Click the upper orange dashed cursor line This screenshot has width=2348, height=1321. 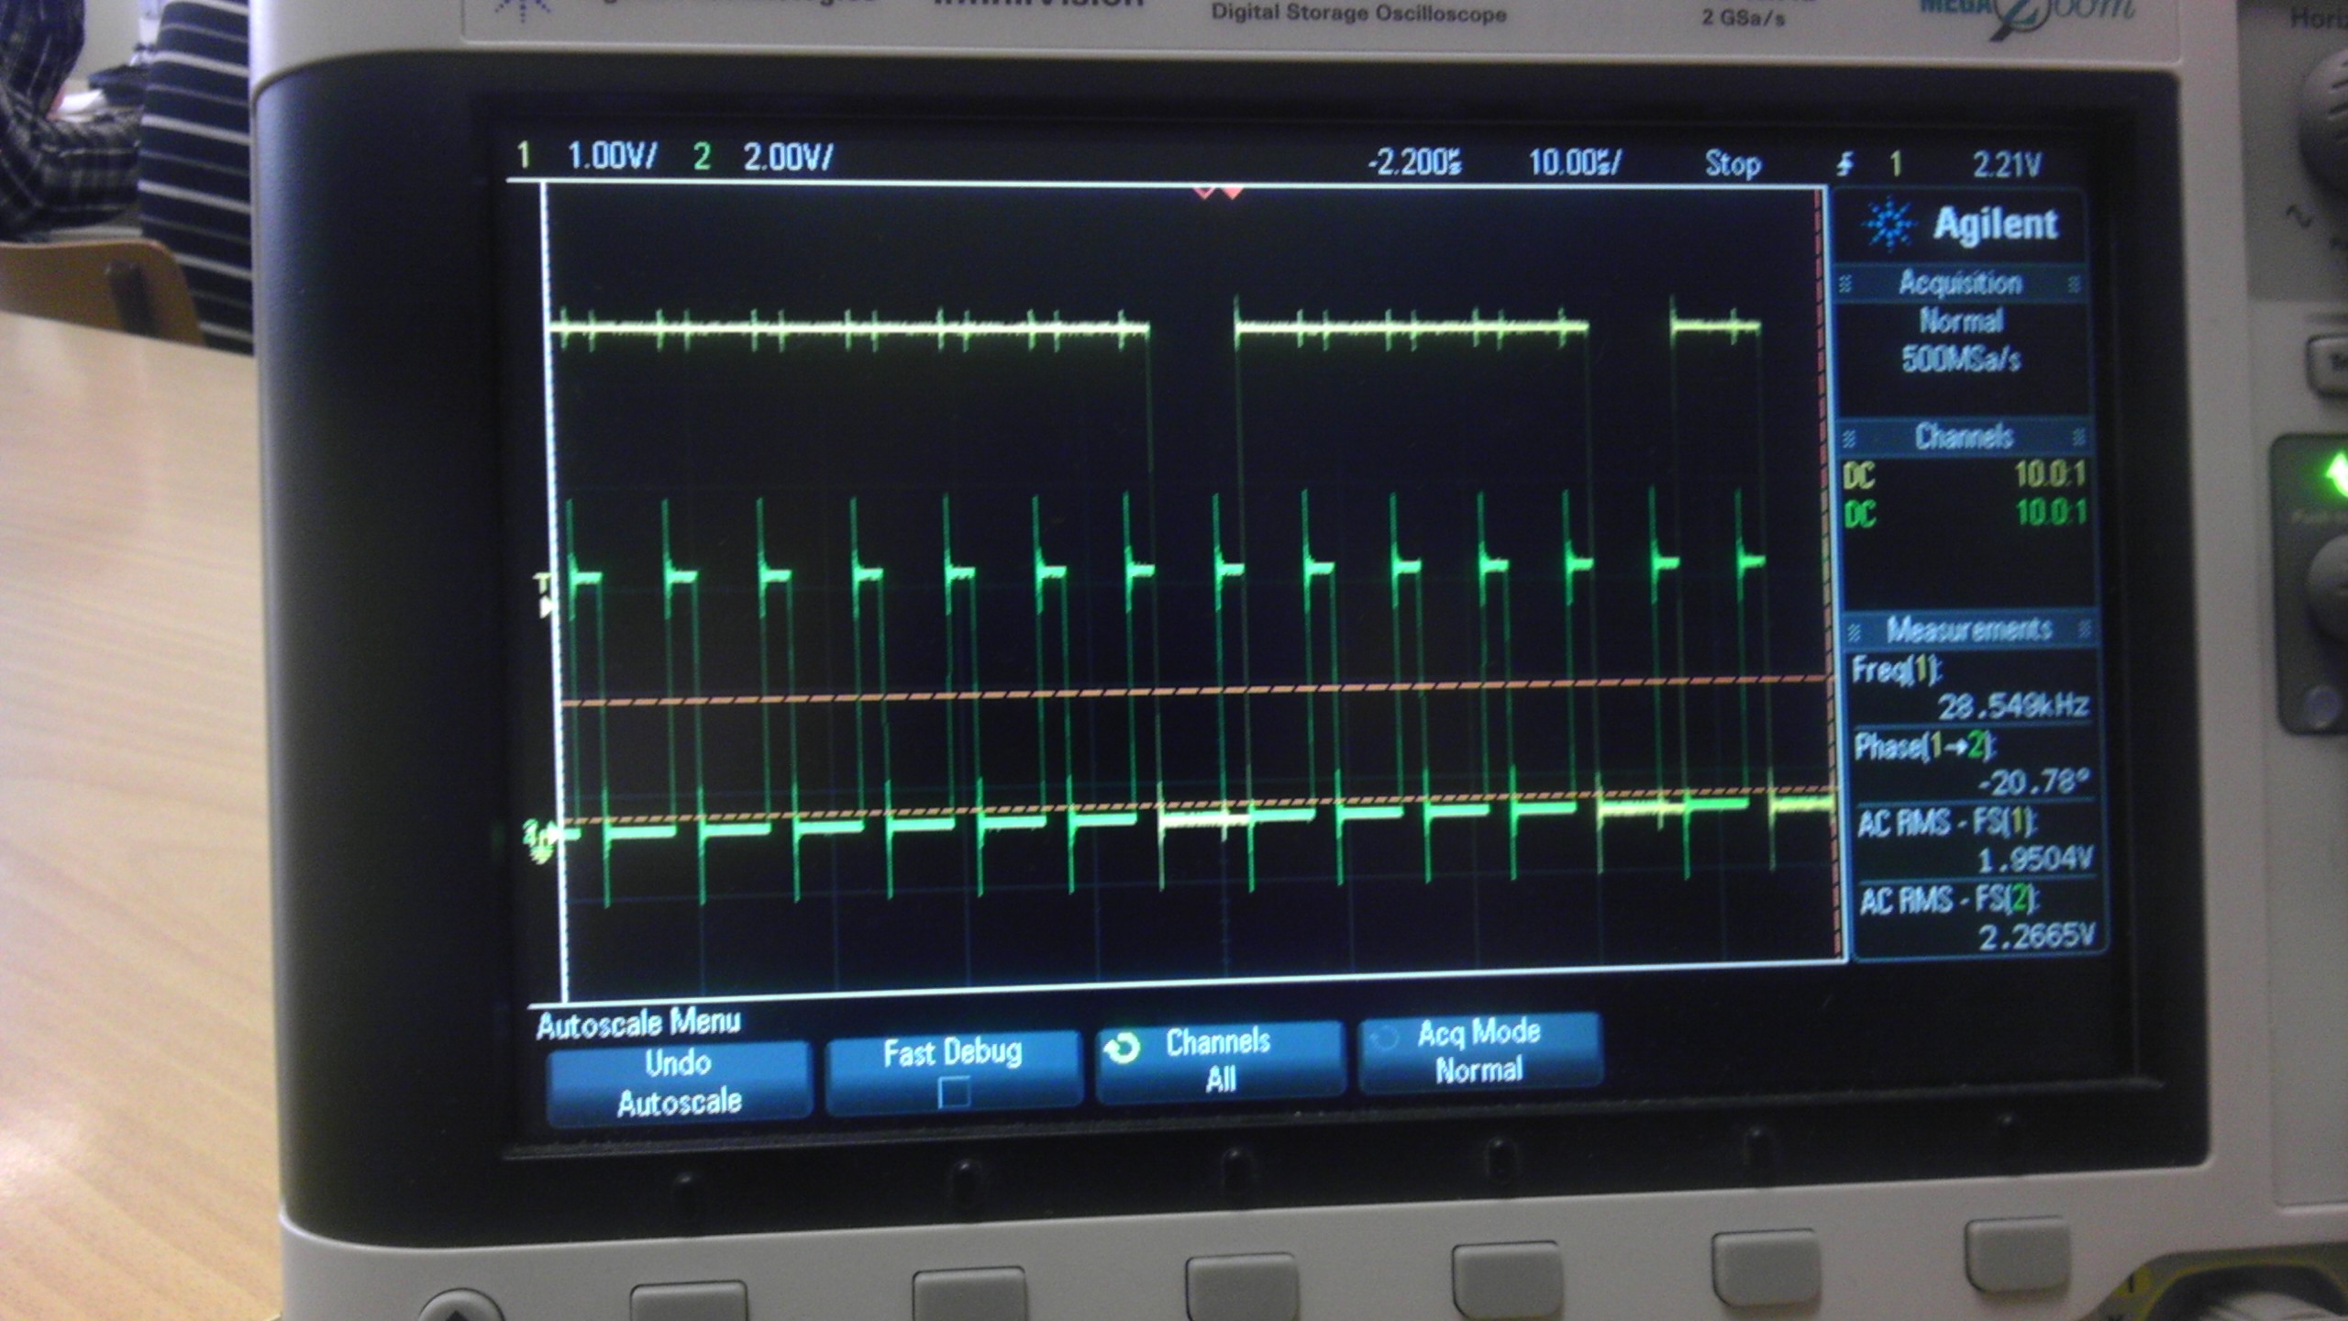[1192, 690]
